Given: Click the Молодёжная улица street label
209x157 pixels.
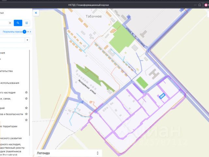Looking at the screenshot, I should pyautogui.click(x=87, y=87).
